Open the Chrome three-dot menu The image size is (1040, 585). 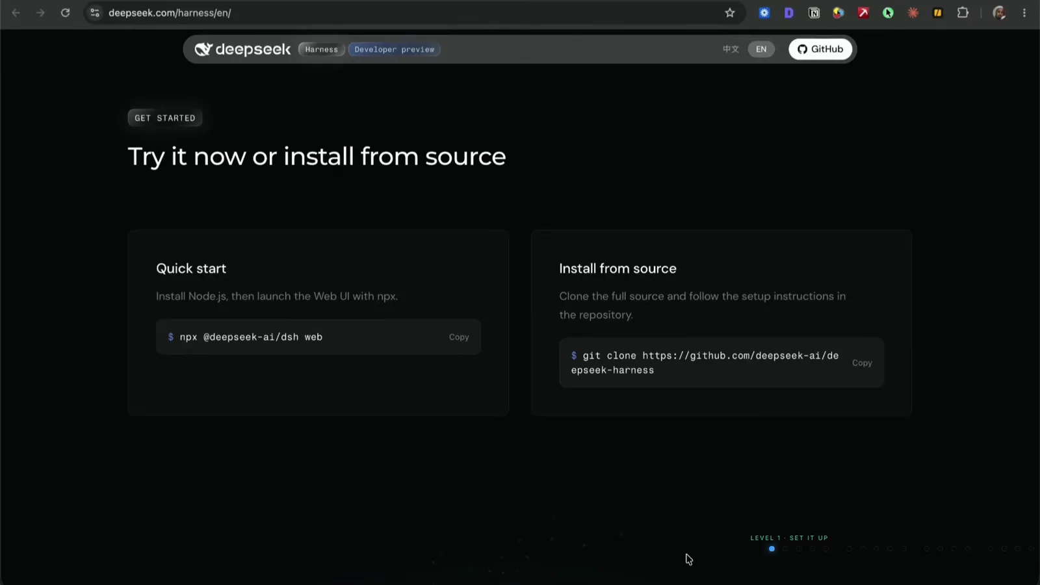[x=1024, y=13]
